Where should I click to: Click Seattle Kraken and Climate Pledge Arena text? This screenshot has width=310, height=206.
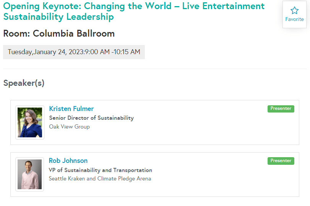[100, 179]
